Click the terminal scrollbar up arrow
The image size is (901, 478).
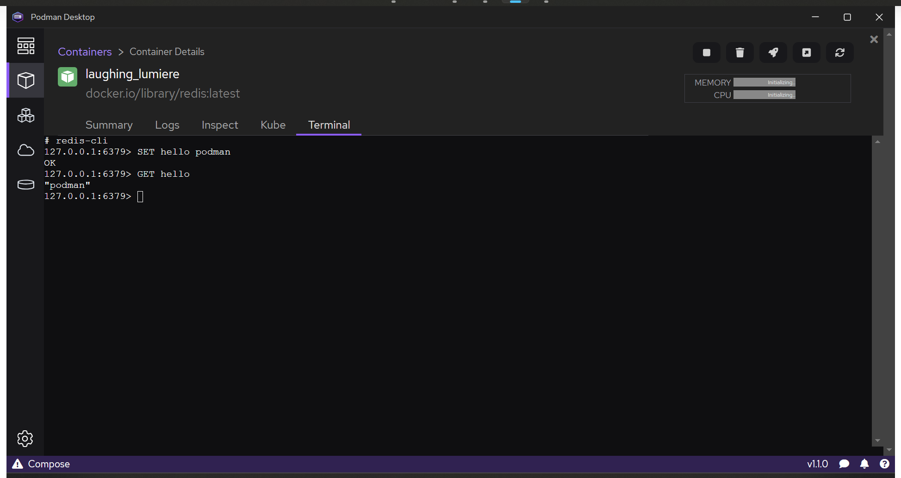click(x=877, y=142)
